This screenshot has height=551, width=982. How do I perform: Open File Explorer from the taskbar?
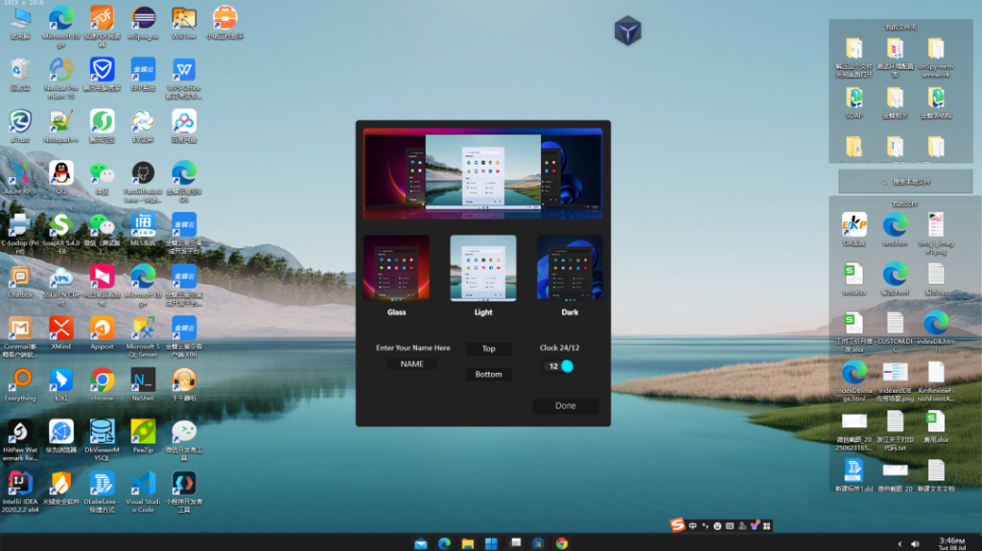468,543
